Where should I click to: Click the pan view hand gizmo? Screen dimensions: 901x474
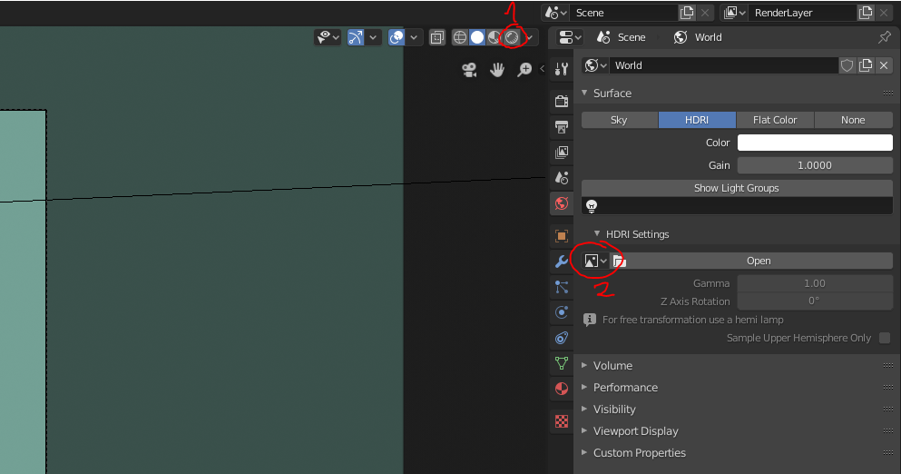497,70
